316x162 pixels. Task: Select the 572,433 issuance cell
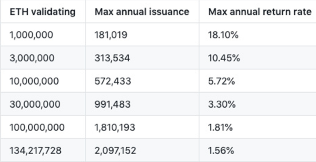[112, 81]
